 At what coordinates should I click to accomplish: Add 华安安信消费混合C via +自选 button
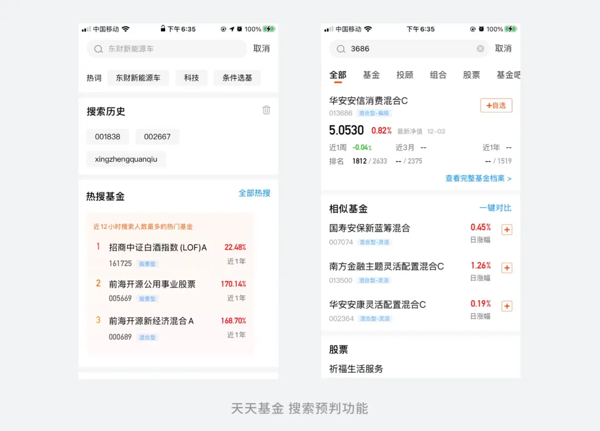click(496, 106)
